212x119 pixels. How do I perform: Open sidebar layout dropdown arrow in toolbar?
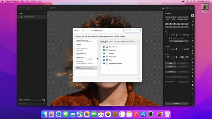(x=31, y=8)
